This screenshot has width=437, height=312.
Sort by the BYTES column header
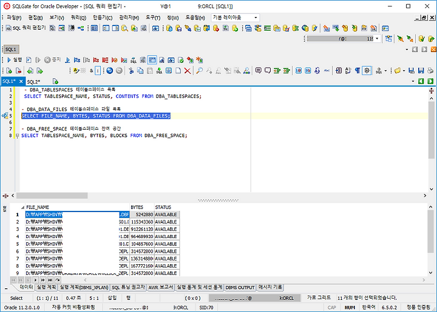(142, 207)
